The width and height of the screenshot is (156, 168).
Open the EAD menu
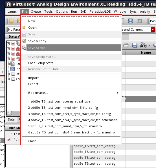tap(83, 12)
